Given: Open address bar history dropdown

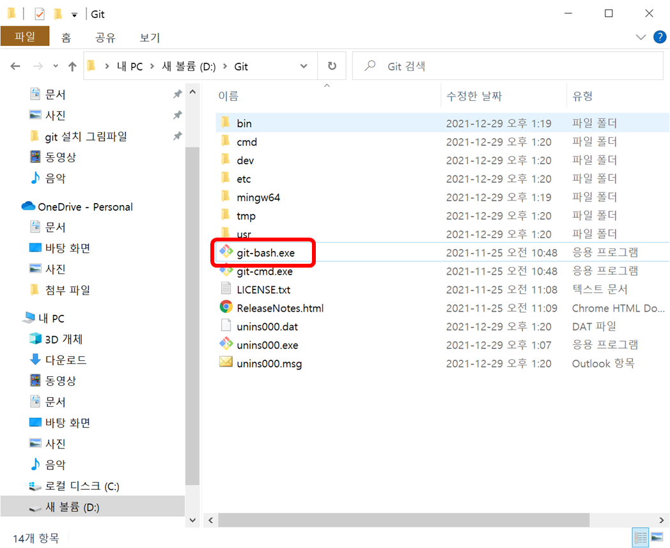Looking at the screenshot, I should [x=304, y=66].
